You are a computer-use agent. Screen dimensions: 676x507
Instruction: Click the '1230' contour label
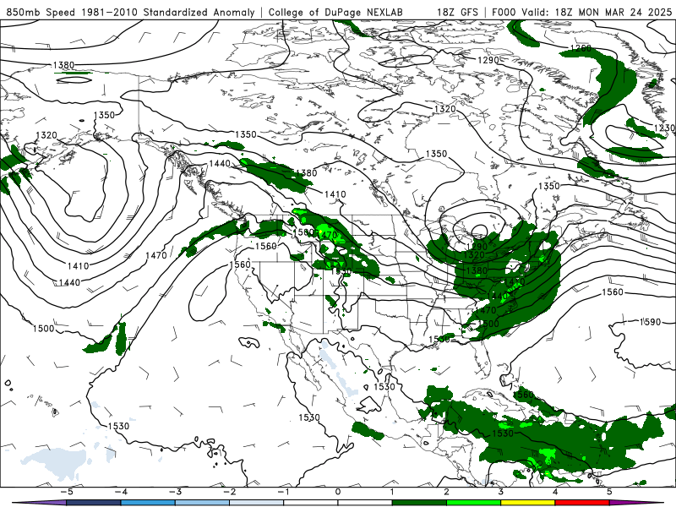[x=664, y=128]
